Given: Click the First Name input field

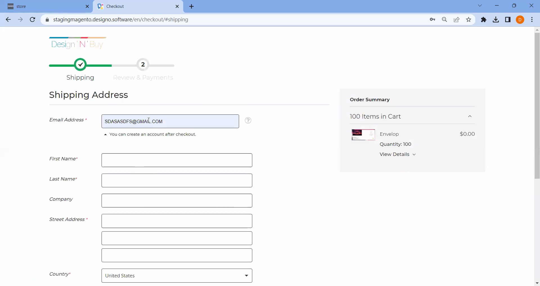Looking at the screenshot, I should tap(177, 160).
